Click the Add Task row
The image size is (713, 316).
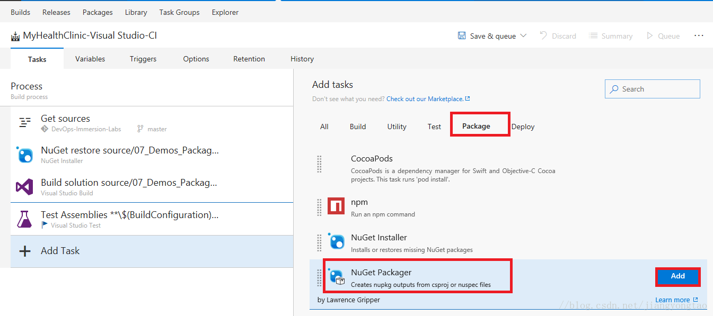pyautogui.click(x=152, y=251)
